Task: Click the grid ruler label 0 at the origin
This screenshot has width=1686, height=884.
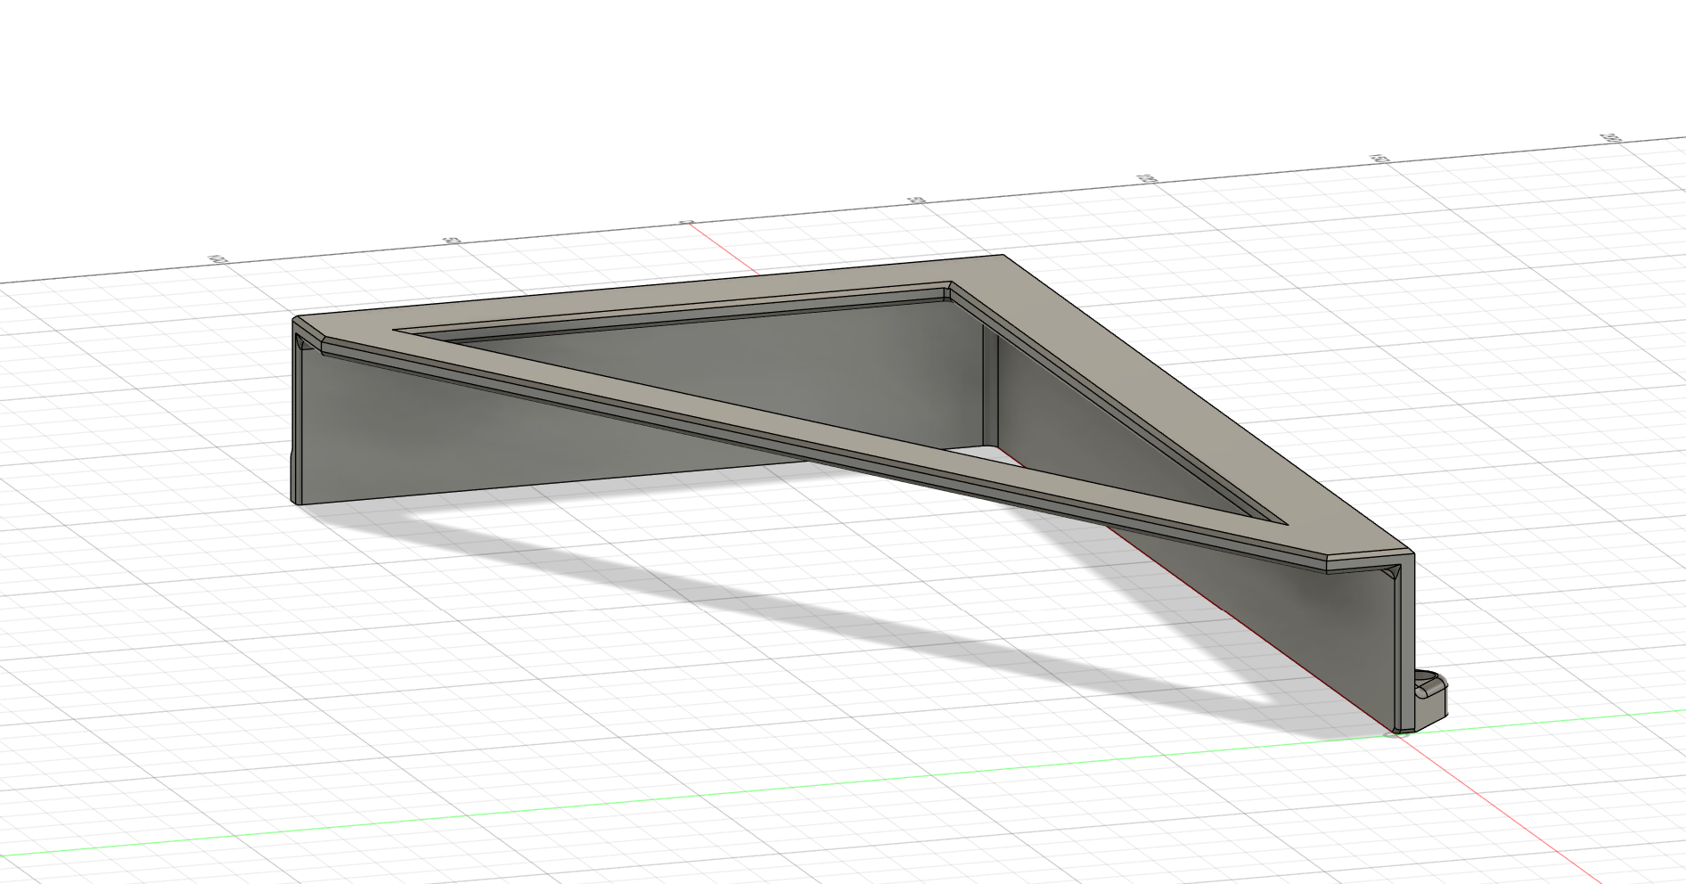Action: pyautogui.click(x=686, y=221)
